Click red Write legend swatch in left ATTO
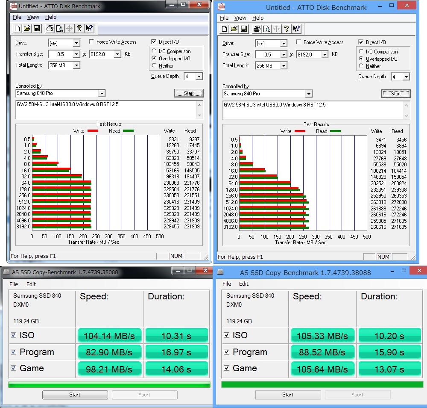This screenshot has height=408, width=427. (x=93, y=131)
